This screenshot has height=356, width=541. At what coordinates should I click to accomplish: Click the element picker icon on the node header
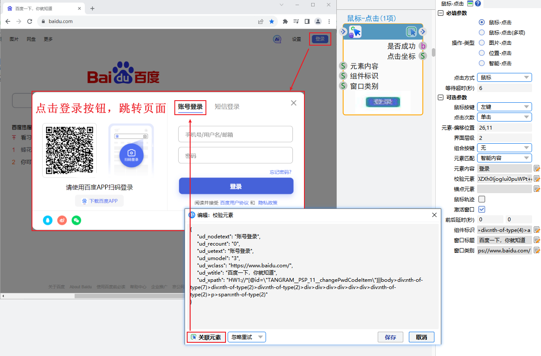(411, 32)
